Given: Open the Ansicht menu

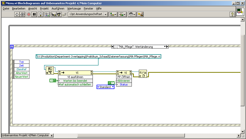Looking at the screenshot, I should (33, 8).
